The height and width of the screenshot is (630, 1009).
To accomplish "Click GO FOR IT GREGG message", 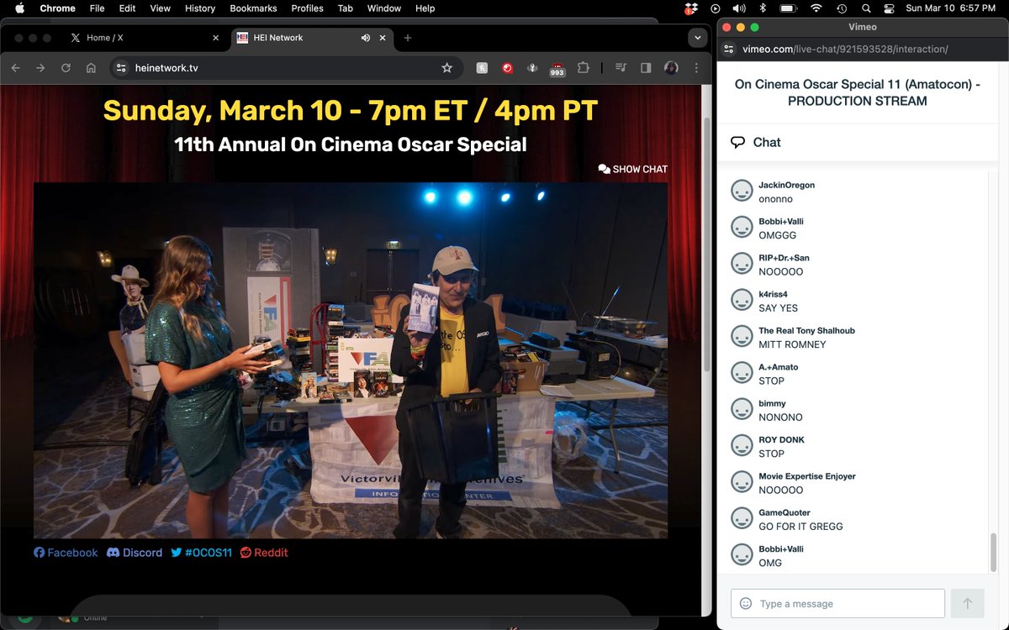I will pos(800,527).
